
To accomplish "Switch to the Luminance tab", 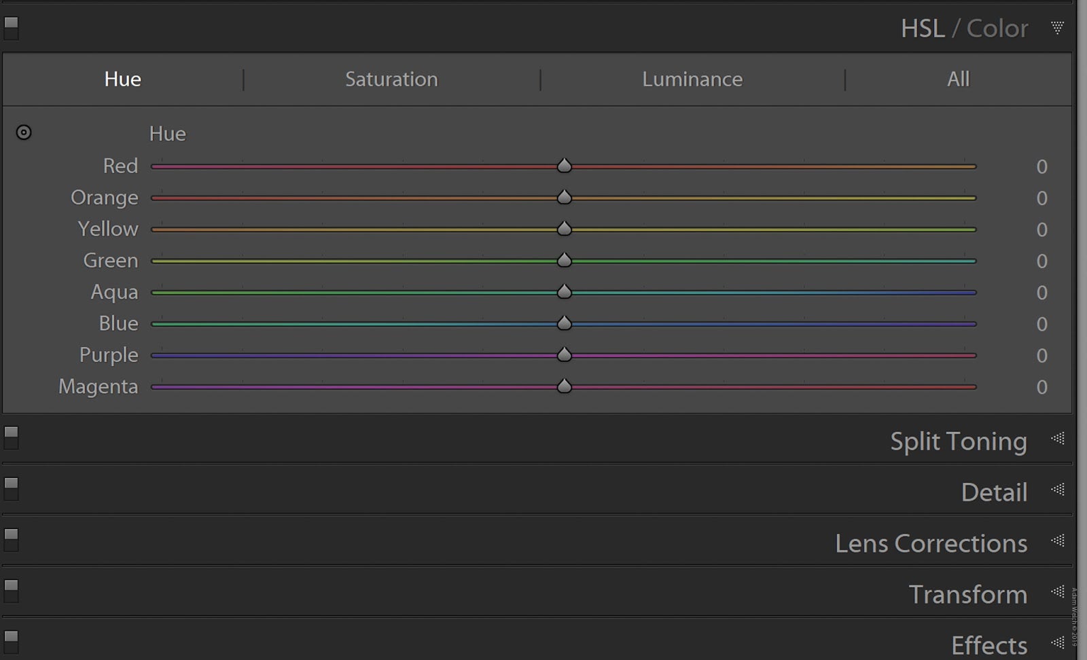I will [x=692, y=79].
